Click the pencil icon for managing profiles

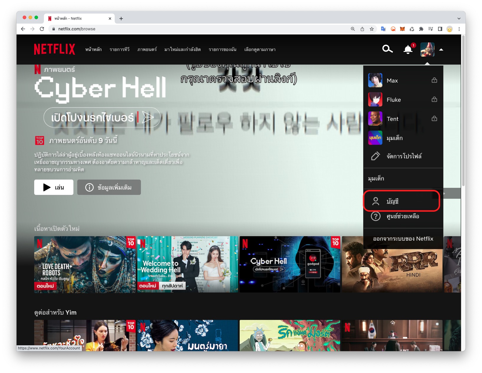375,156
